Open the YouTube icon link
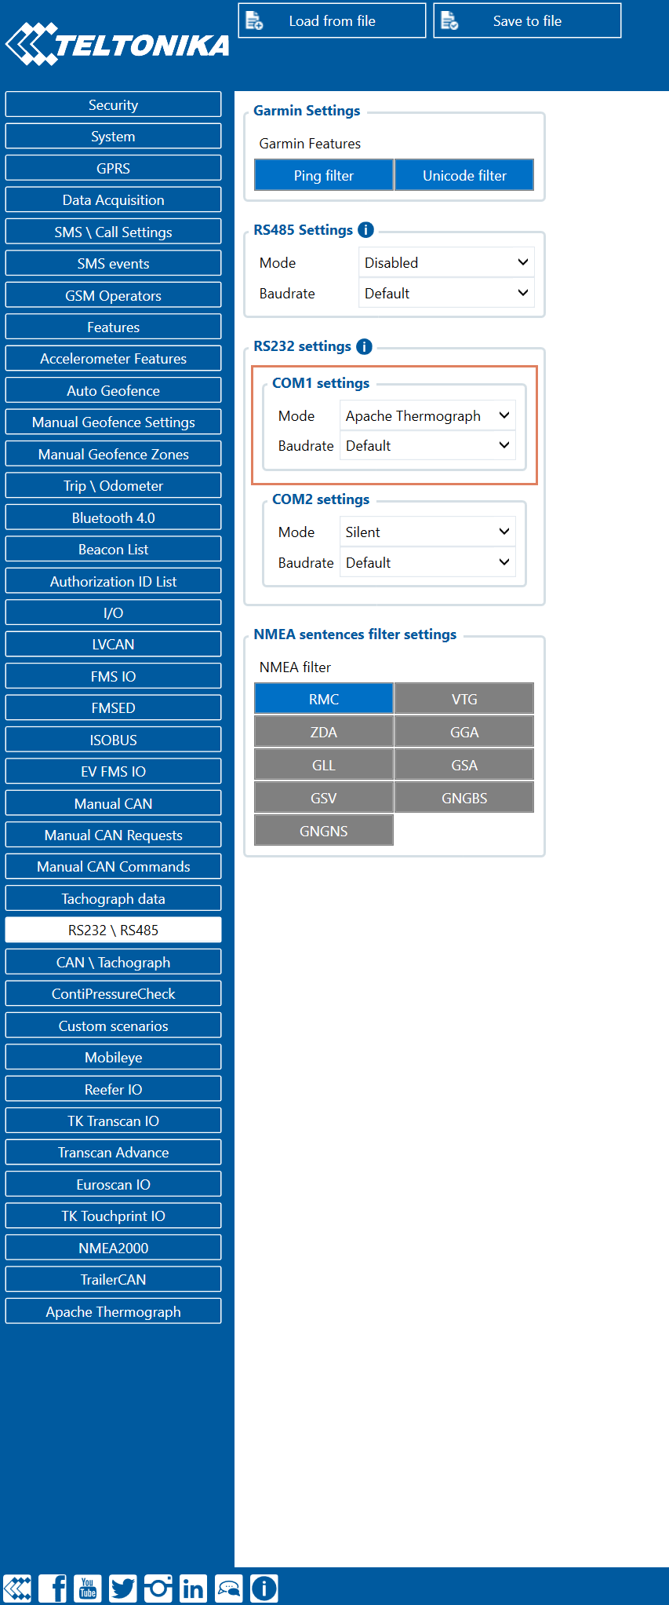669x1605 pixels. [88, 1588]
